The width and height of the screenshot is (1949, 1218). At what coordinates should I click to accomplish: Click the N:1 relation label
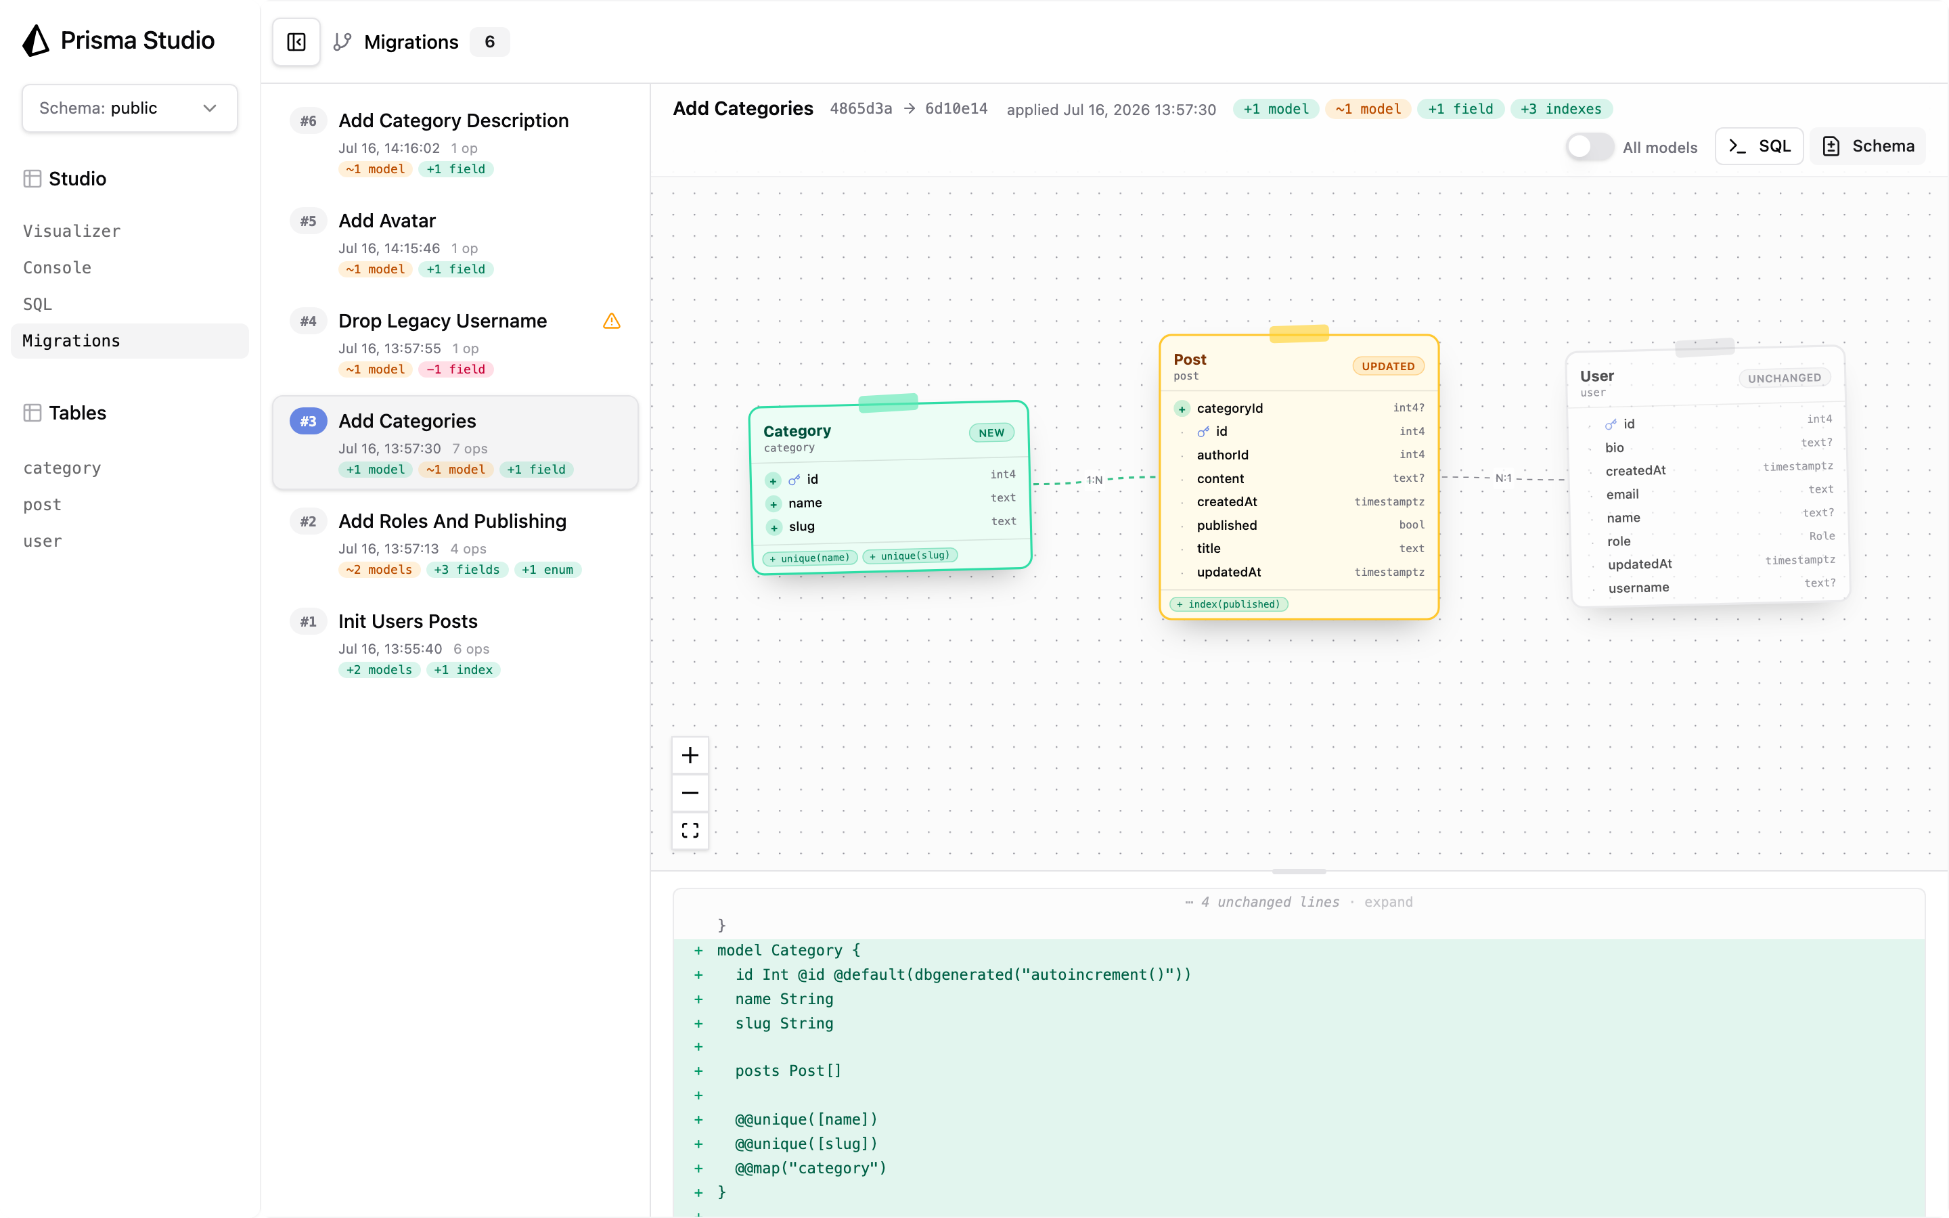pos(1503,478)
